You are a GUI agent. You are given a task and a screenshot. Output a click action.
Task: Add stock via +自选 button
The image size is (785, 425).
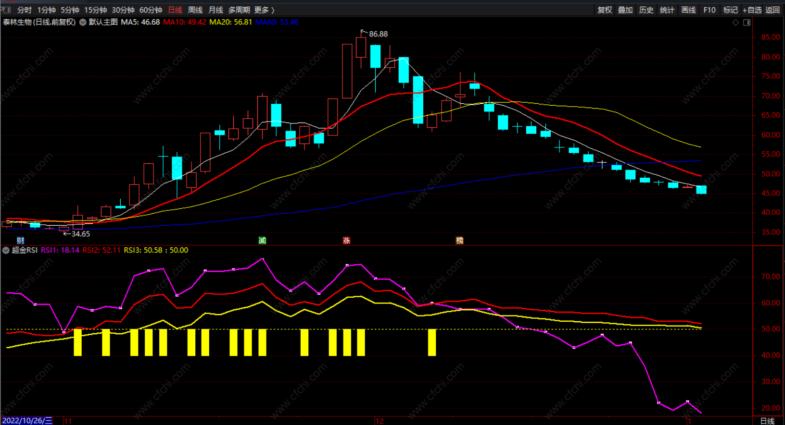click(752, 10)
